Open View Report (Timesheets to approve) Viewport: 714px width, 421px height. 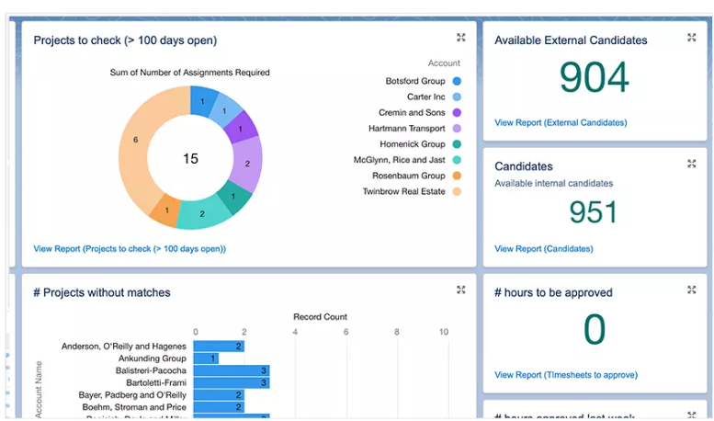click(565, 375)
